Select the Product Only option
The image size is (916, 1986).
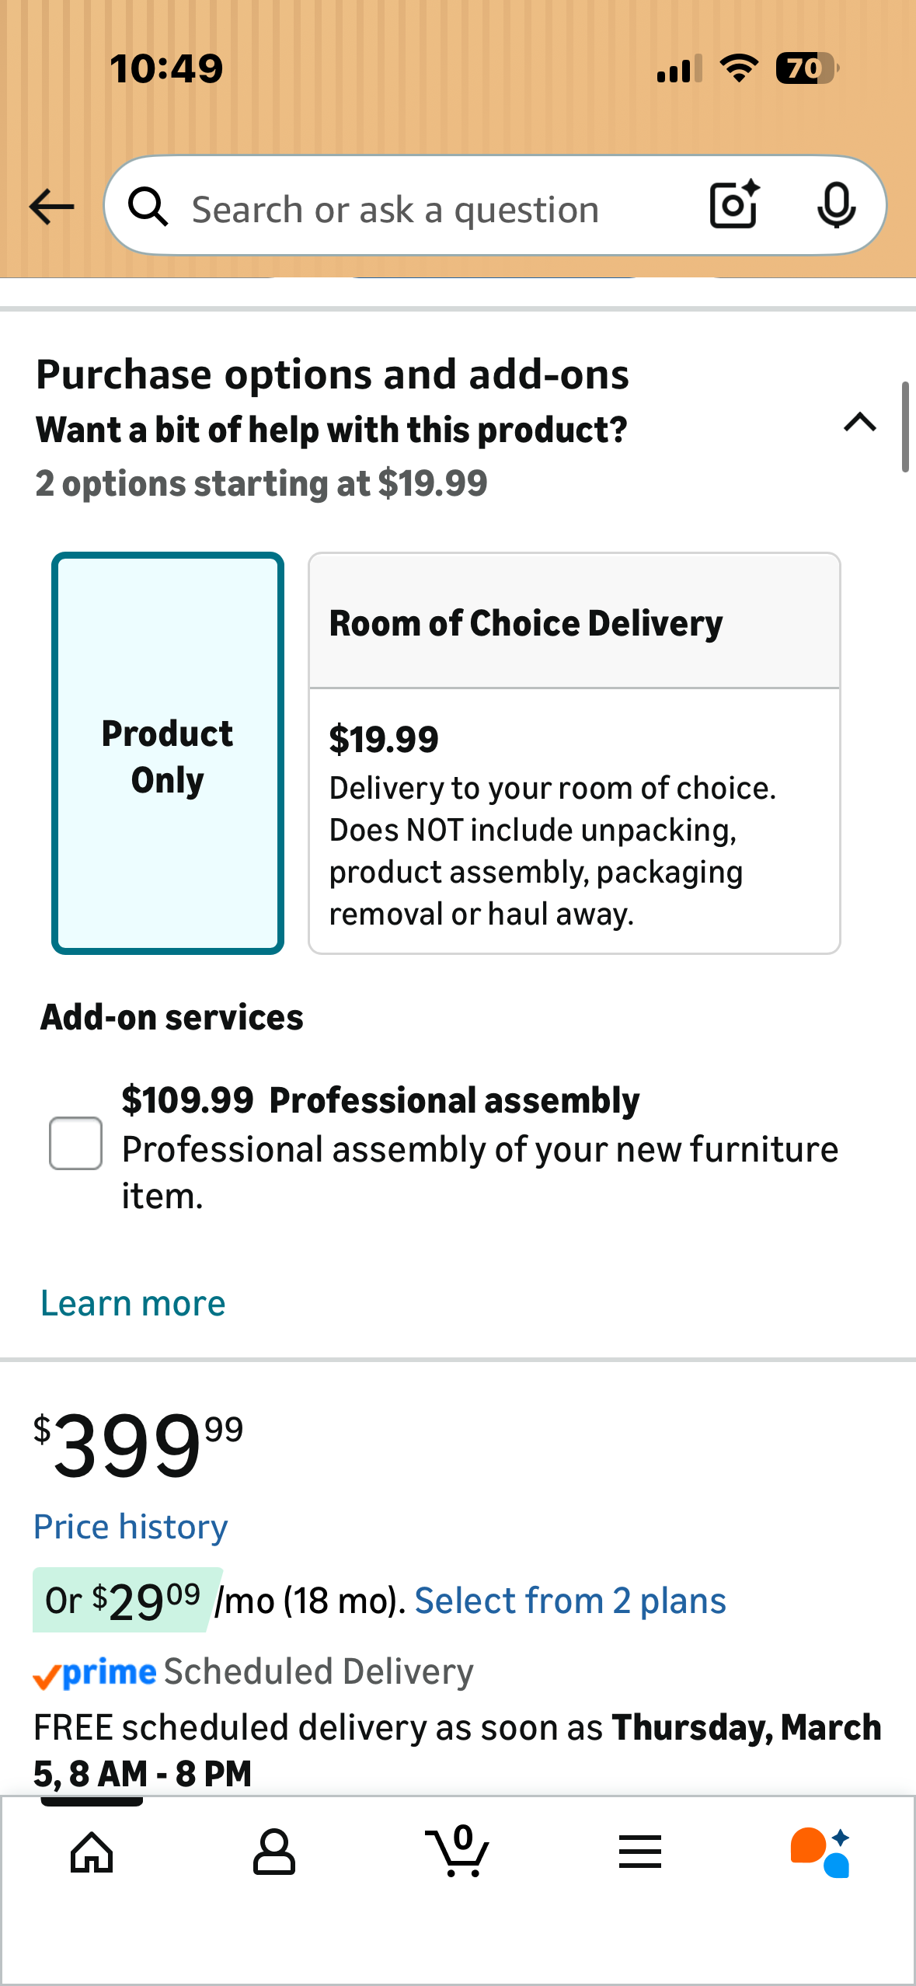[168, 754]
